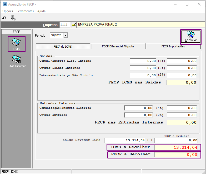Click the FECP sidebar header button
The height and width of the screenshot is (174, 206).
pyautogui.click(x=16, y=32)
